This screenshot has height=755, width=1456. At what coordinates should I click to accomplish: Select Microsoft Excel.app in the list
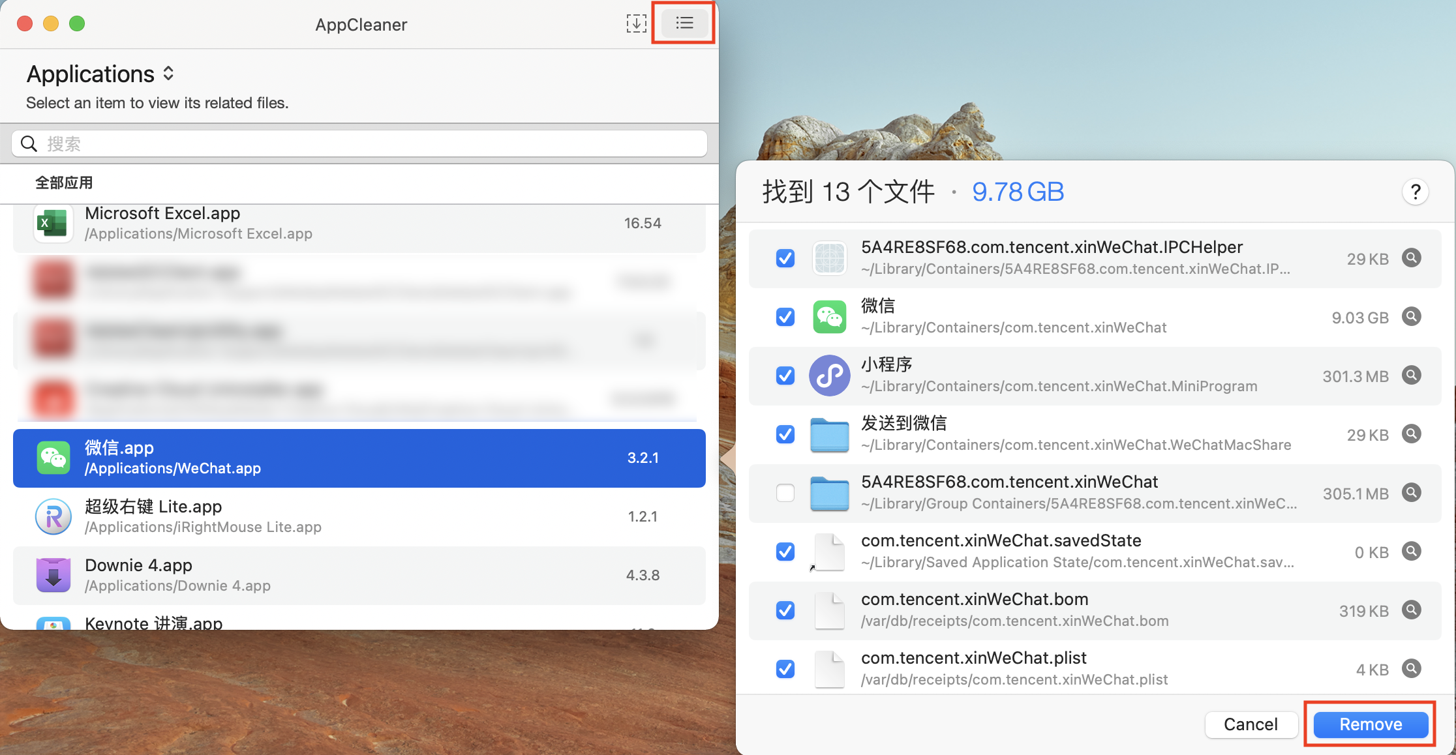click(359, 224)
